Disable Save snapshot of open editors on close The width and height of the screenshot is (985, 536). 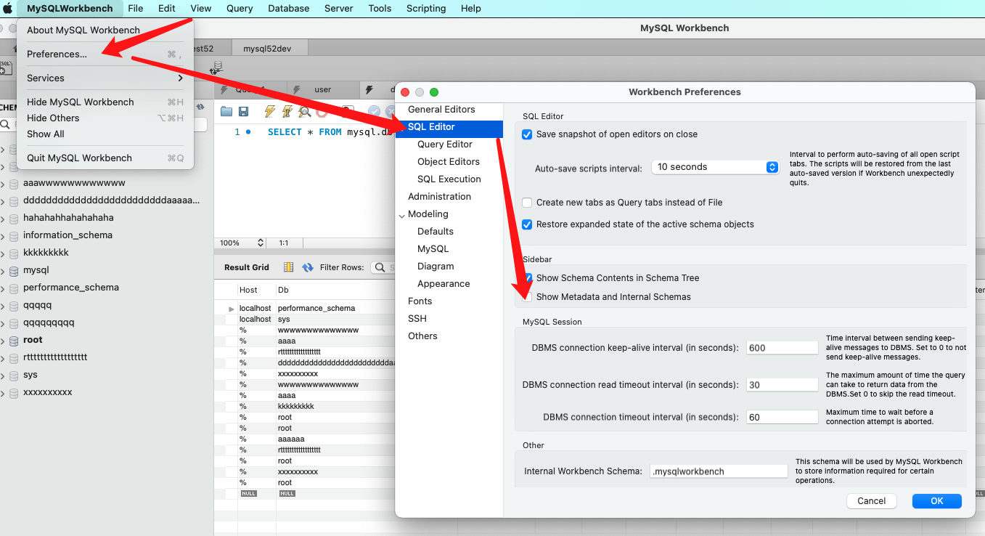pos(527,134)
